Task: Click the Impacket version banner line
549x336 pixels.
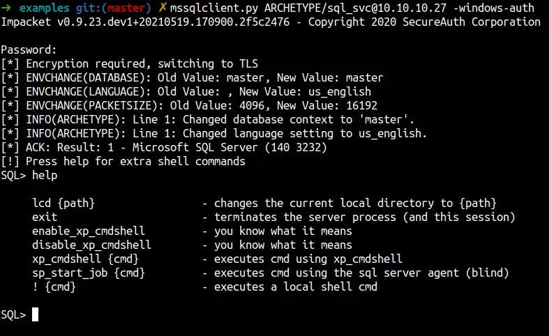Action: point(270,22)
